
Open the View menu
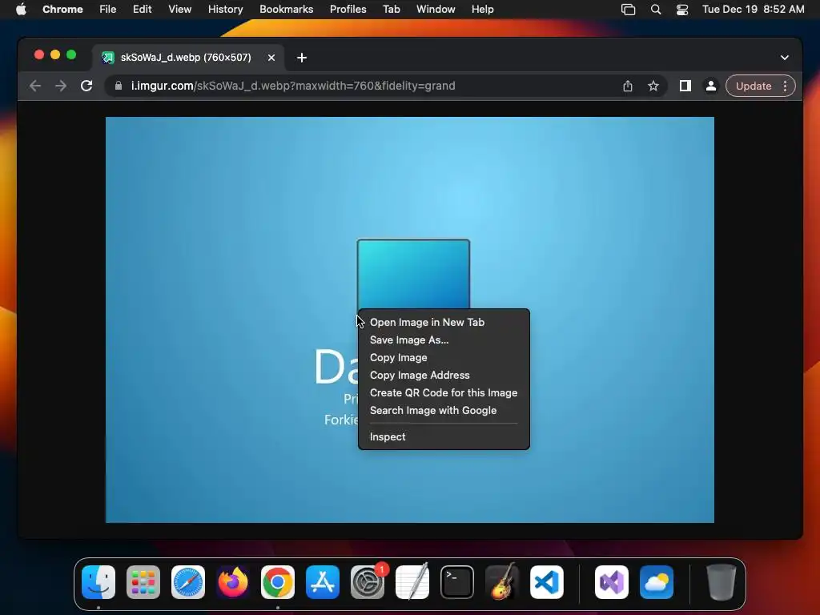pyautogui.click(x=179, y=10)
